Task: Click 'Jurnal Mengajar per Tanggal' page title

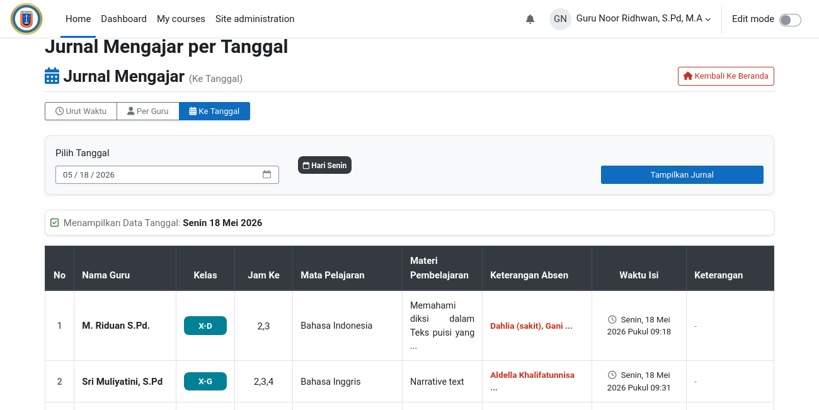Action: (166, 47)
